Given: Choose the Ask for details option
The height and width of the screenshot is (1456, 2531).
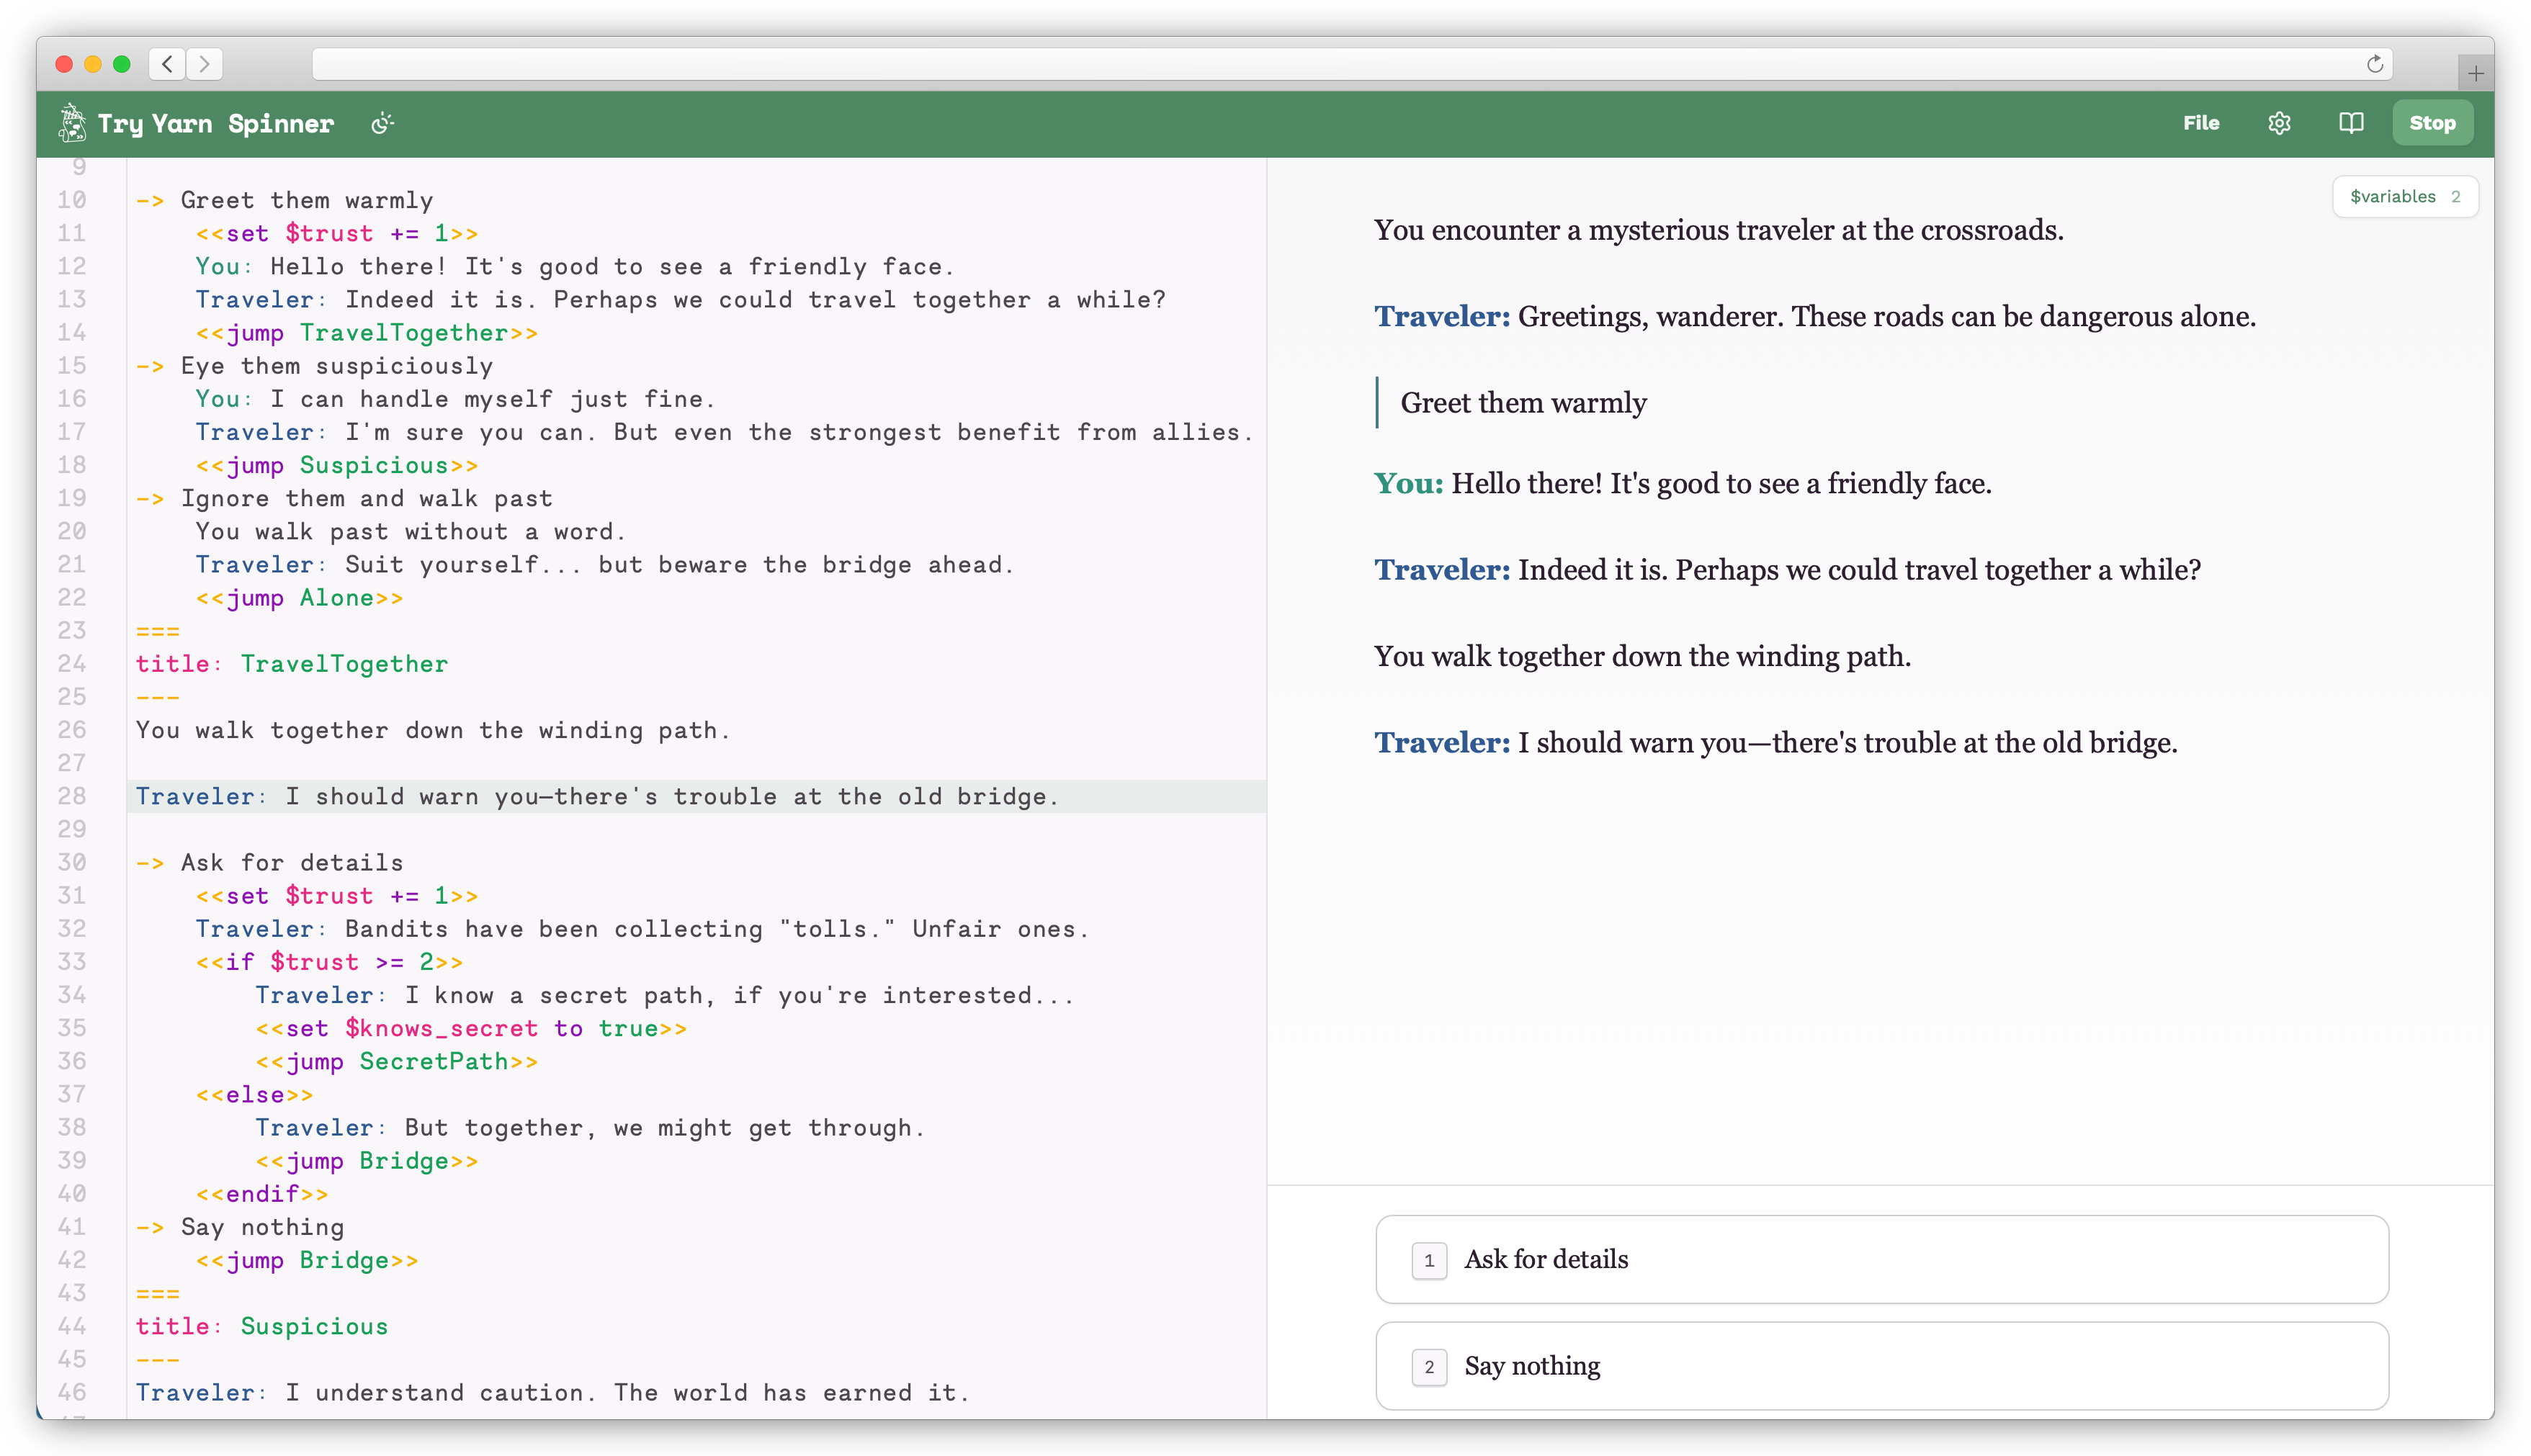Looking at the screenshot, I should (1881, 1259).
